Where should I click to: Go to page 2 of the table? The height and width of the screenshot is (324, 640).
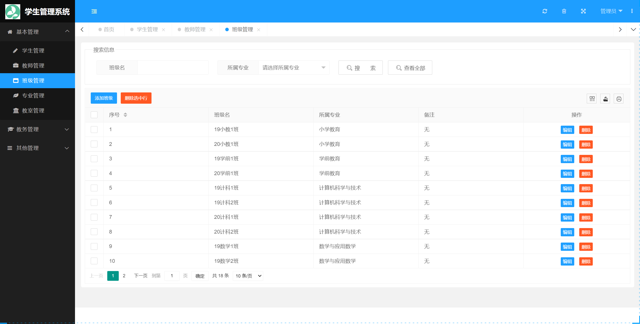[x=124, y=276]
